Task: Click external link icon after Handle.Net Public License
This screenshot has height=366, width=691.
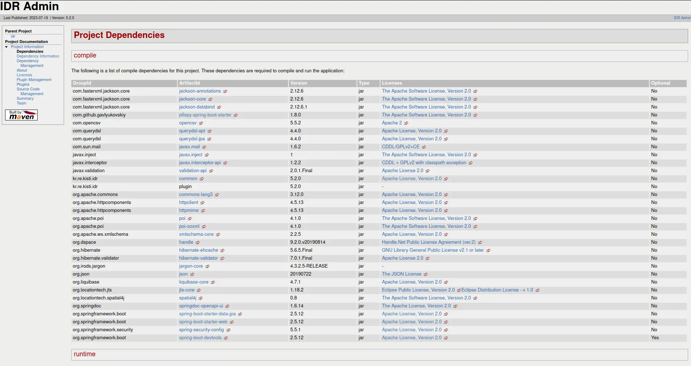Action: click(480, 243)
